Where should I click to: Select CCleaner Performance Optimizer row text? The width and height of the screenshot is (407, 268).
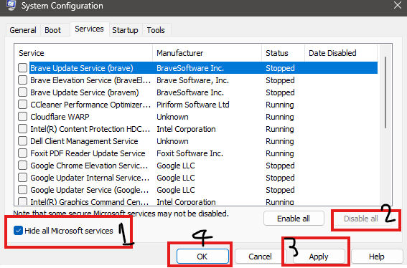tap(90, 105)
